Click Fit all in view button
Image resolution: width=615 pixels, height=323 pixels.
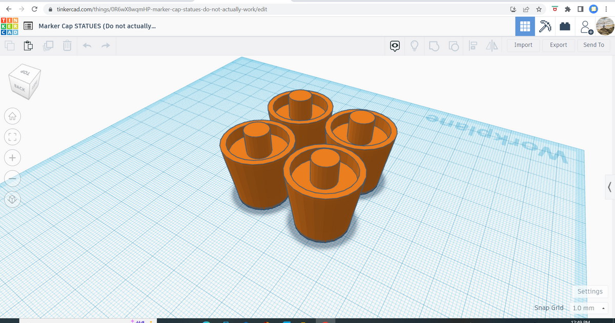13,137
